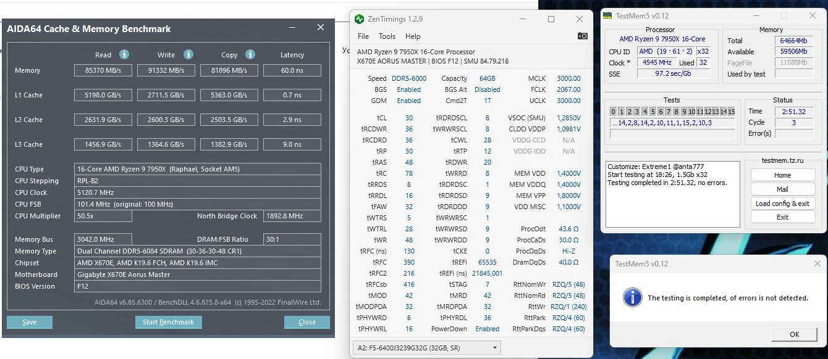This screenshot has width=828, height=359.
Task: Click BIOS Version field F12
Action: (x=198, y=286)
